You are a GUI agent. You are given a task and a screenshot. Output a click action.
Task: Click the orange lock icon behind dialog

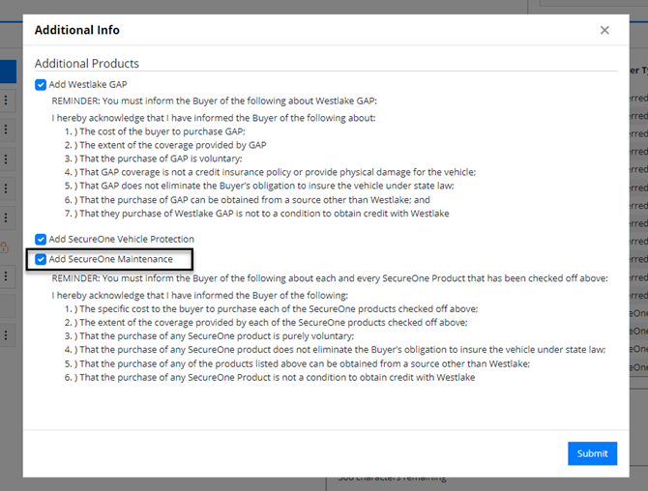point(4,247)
